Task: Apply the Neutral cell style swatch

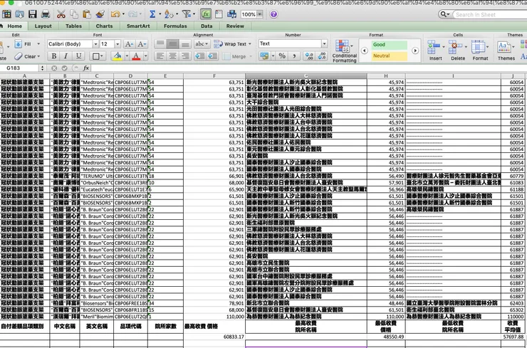Action: [x=390, y=56]
